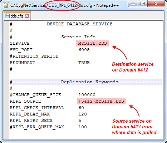
Task: Click the save-state disk icon on dds.cfg tab
Action: [x=7, y=16]
